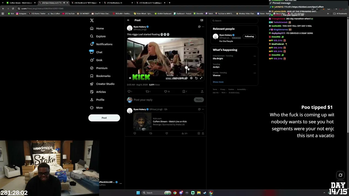Open the KickBot Dashboard bookmark
The image size is (349, 196).
(163, 14)
